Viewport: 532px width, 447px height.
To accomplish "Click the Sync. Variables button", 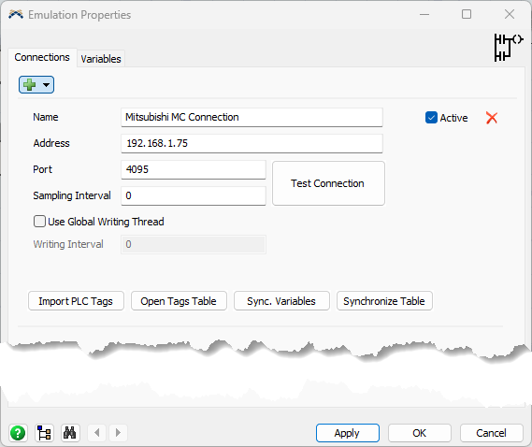I will (281, 301).
